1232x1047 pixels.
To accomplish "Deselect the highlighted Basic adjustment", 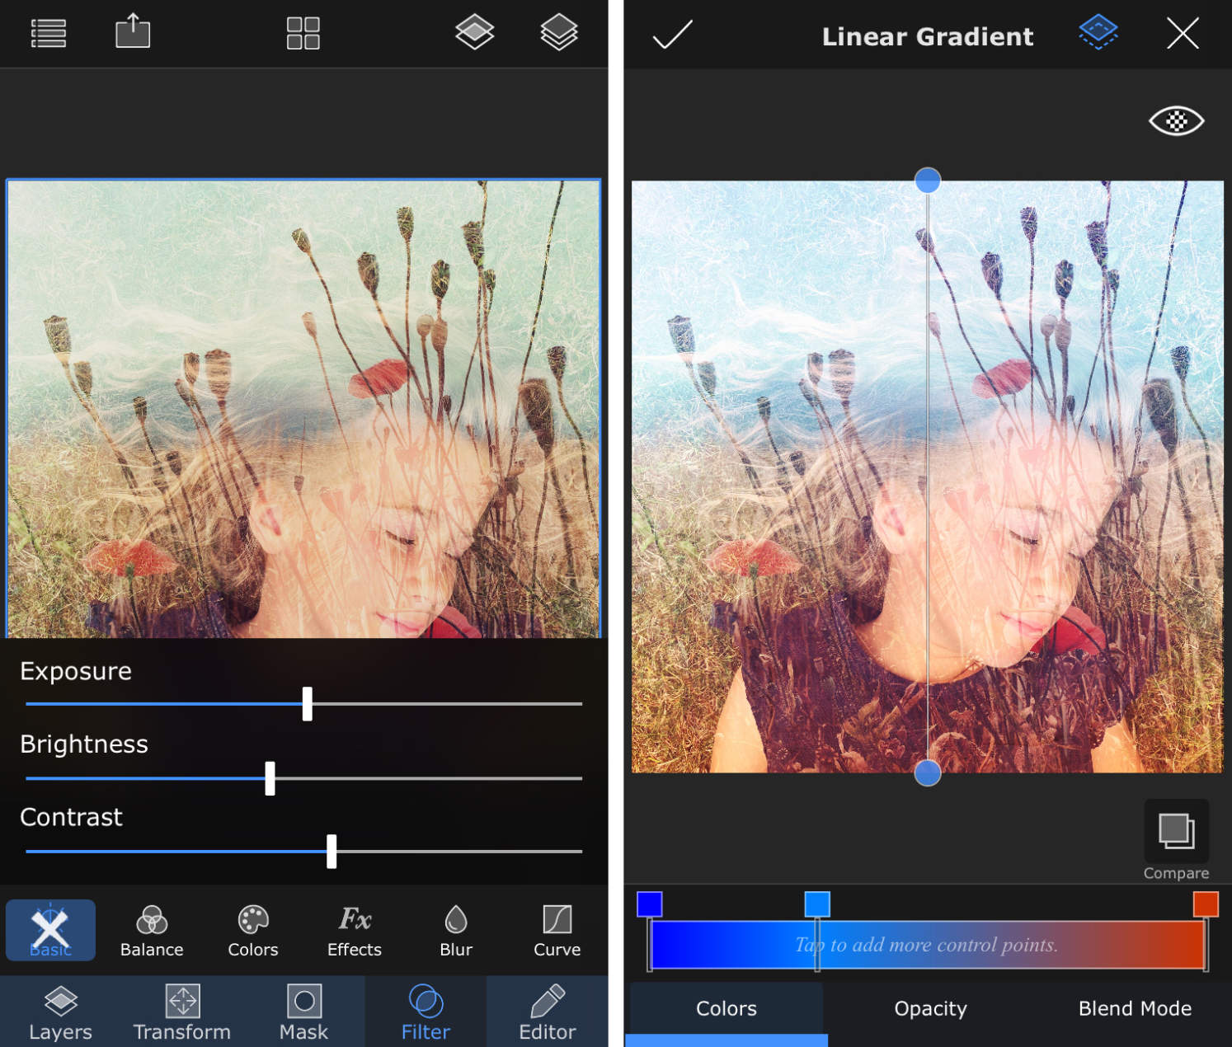I will point(49,930).
